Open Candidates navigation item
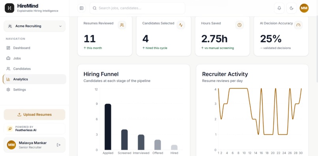 pyautogui.click(x=34, y=69)
